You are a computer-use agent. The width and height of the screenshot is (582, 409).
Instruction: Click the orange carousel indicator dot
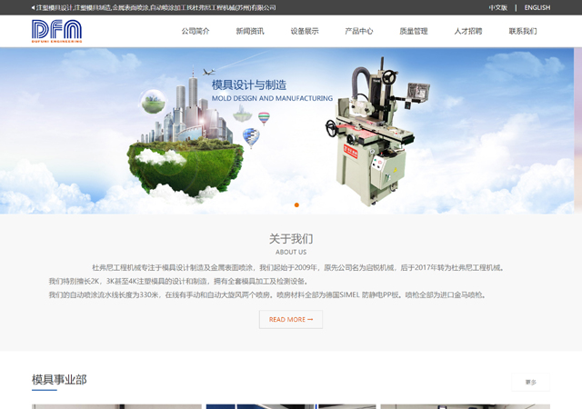[x=296, y=204]
